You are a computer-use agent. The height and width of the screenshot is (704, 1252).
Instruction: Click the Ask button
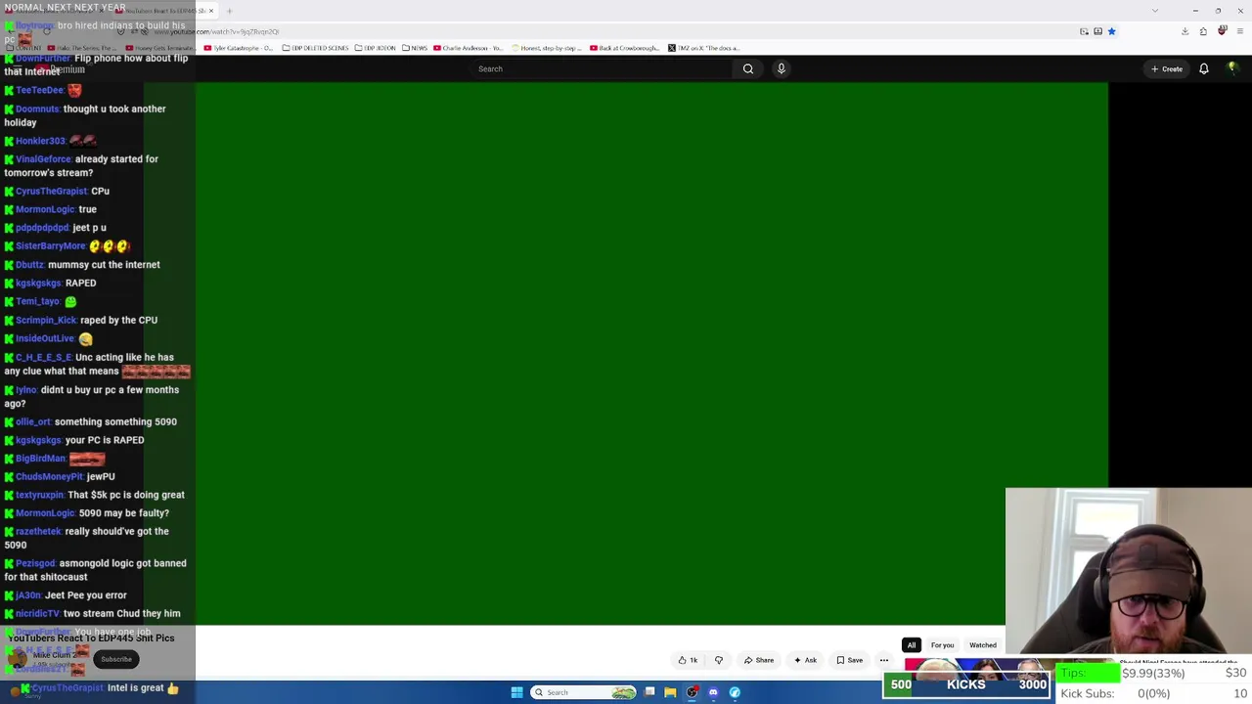click(x=805, y=660)
